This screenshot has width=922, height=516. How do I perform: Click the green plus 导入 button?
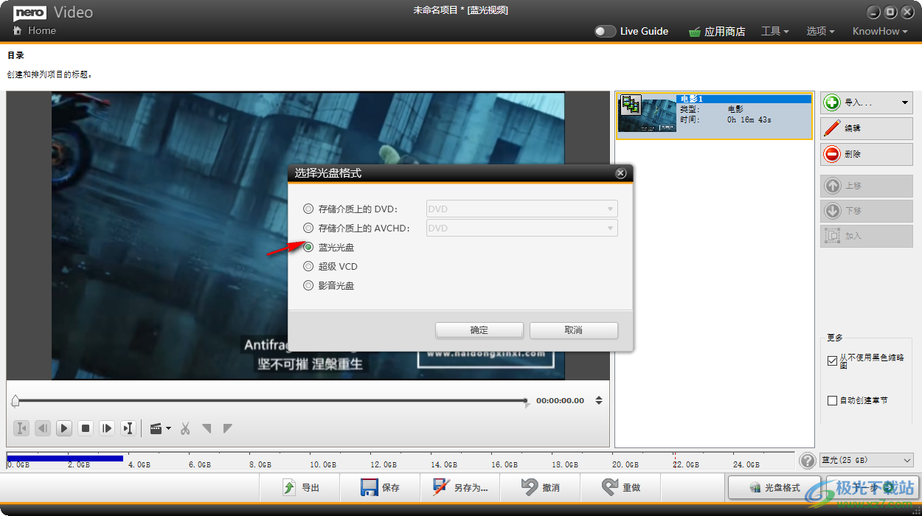pyautogui.click(x=859, y=102)
